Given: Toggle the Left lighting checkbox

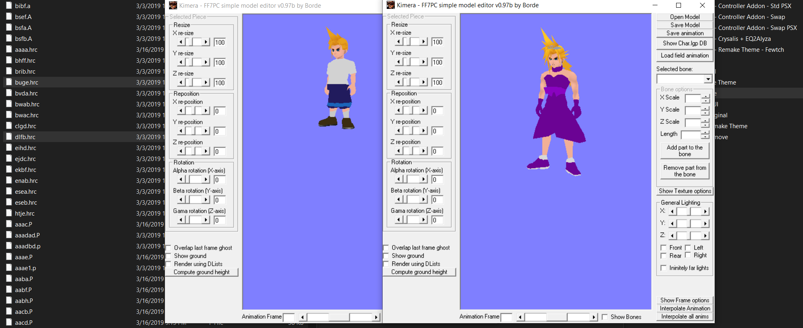Looking at the screenshot, I should point(688,248).
